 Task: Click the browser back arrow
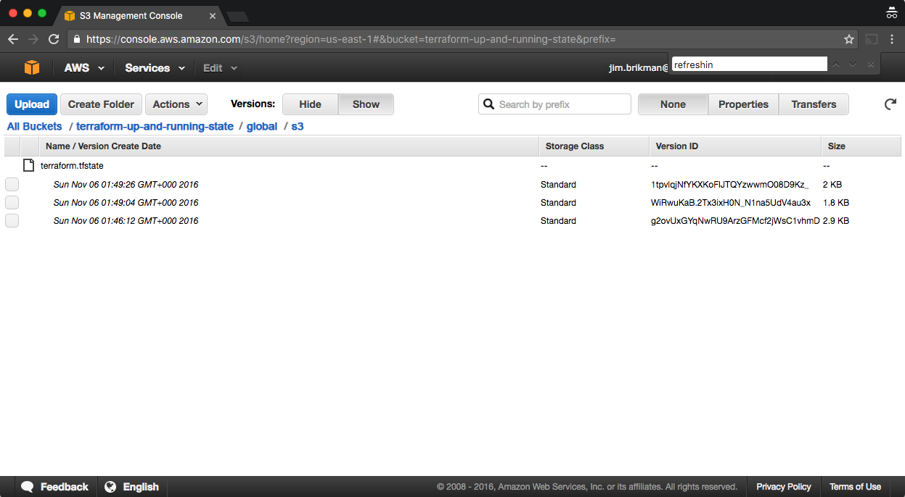click(13, 39)
